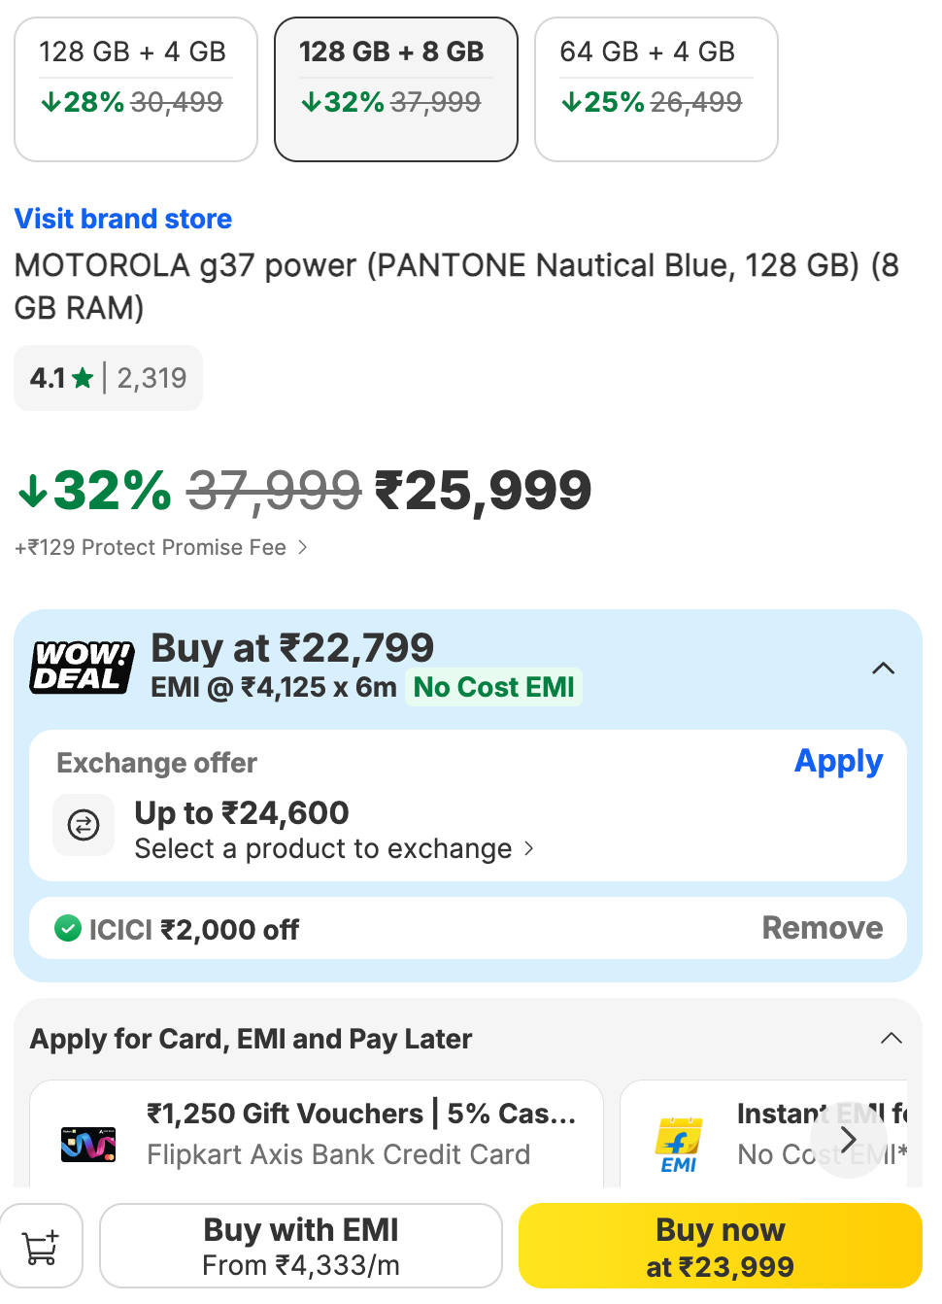Click the green ICICI offer checkmark
942x1304 pixels.
point(68,929)
